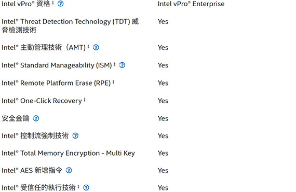296x192 pixels.
Task: Click Yes value in Threat Detection row
Action: tap(163, 21)
